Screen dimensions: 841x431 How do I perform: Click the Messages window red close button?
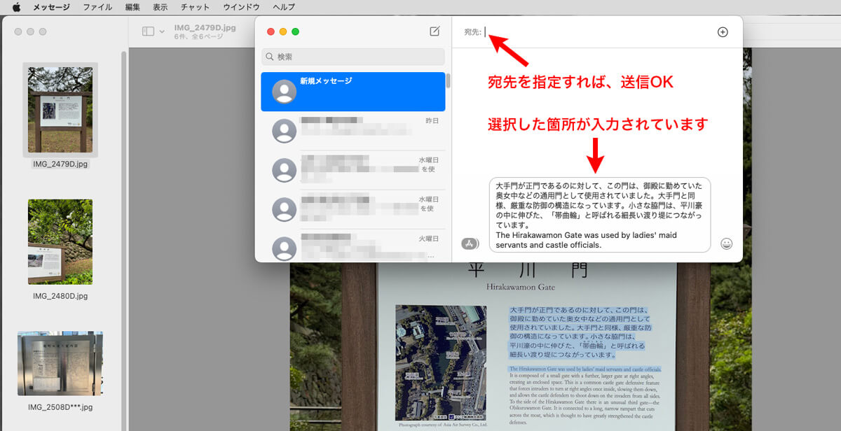pyautogui.click(x=271, y=31)
